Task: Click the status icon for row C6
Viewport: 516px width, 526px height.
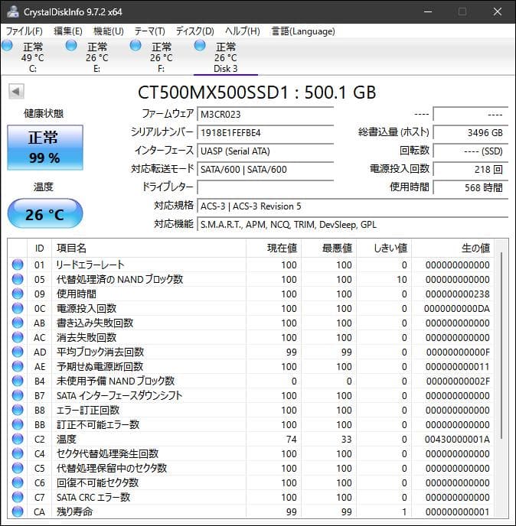Action: pyautogui.click(x=18, y=482)
